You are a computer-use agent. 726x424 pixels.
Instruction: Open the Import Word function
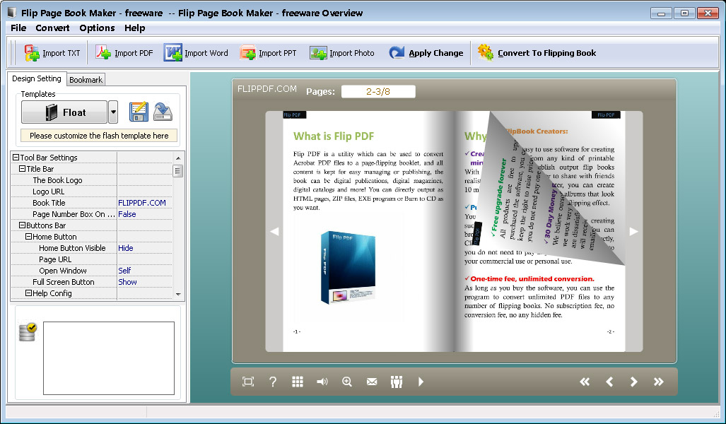coord(172,52)
